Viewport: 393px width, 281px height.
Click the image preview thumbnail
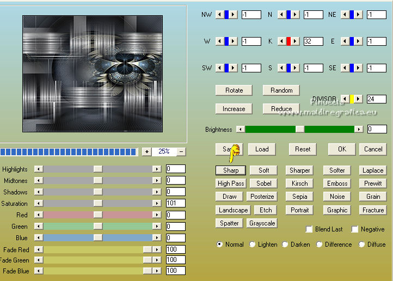(x=93, y=74)
